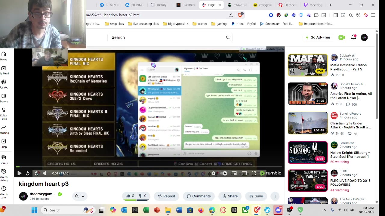Screen dimensions: 385x216
Task: Open video player settings gear
Action: pyautogui.click(x=214, y=173)
